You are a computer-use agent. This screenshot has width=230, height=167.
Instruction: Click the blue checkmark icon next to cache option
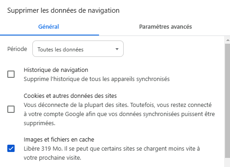point(11,148)
